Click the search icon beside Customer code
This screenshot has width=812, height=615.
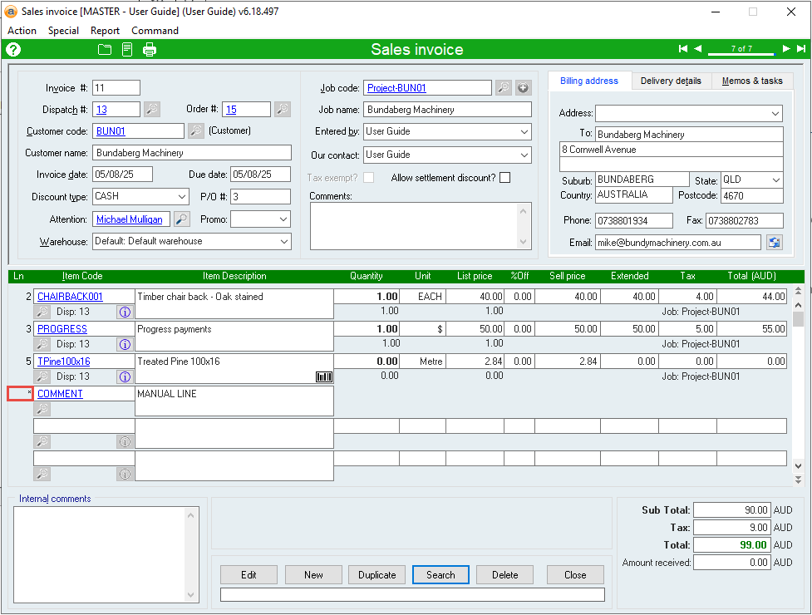(195, 130)
